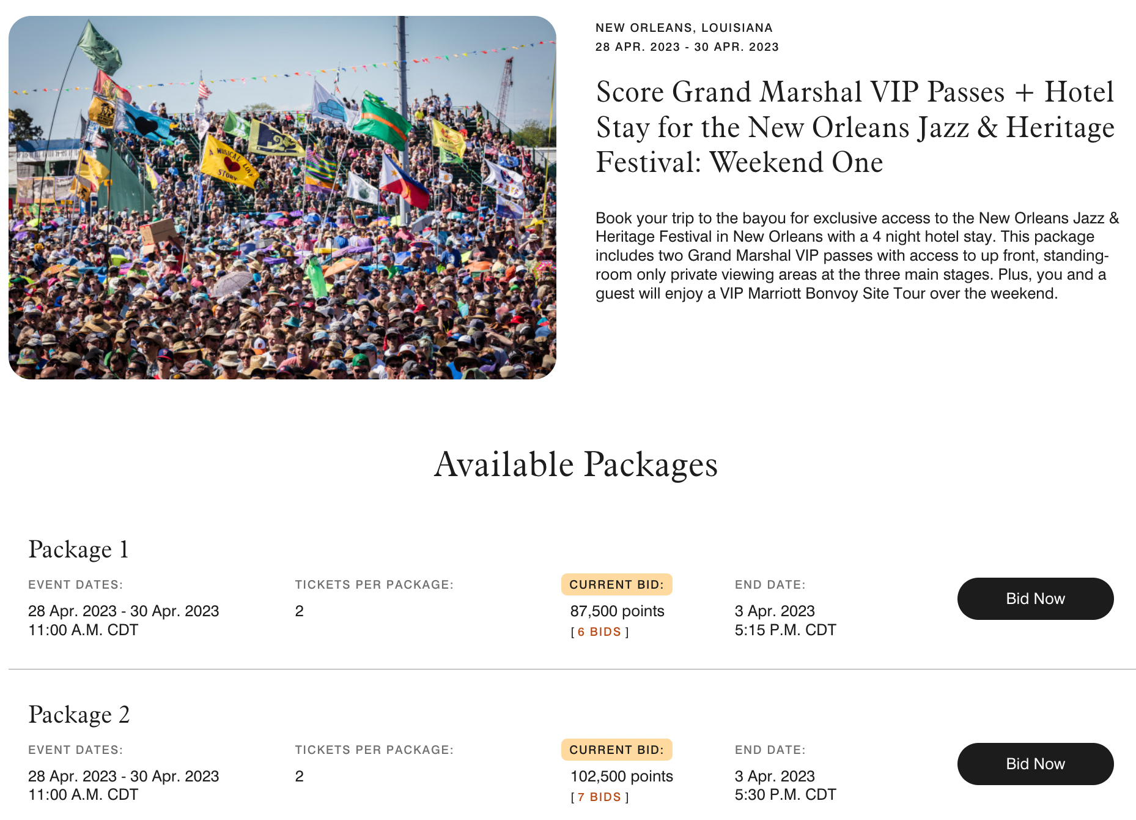Screen dimensions: 1136x820
Task: Click the TICKETS PER PACKAGE value for Package 2
Action: click(299, 776)
